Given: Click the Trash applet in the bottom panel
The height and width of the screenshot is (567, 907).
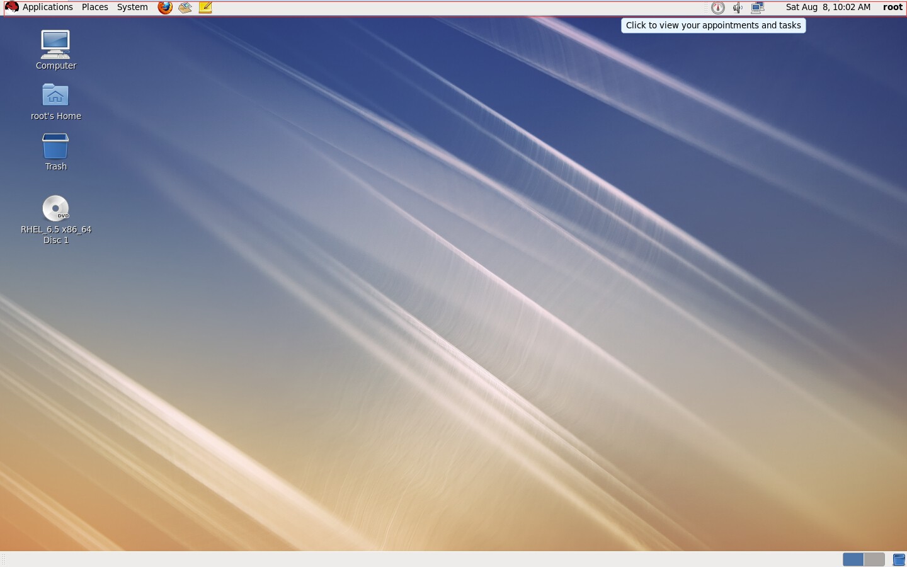Looking at the screenshot, I should tap(899, 559).
